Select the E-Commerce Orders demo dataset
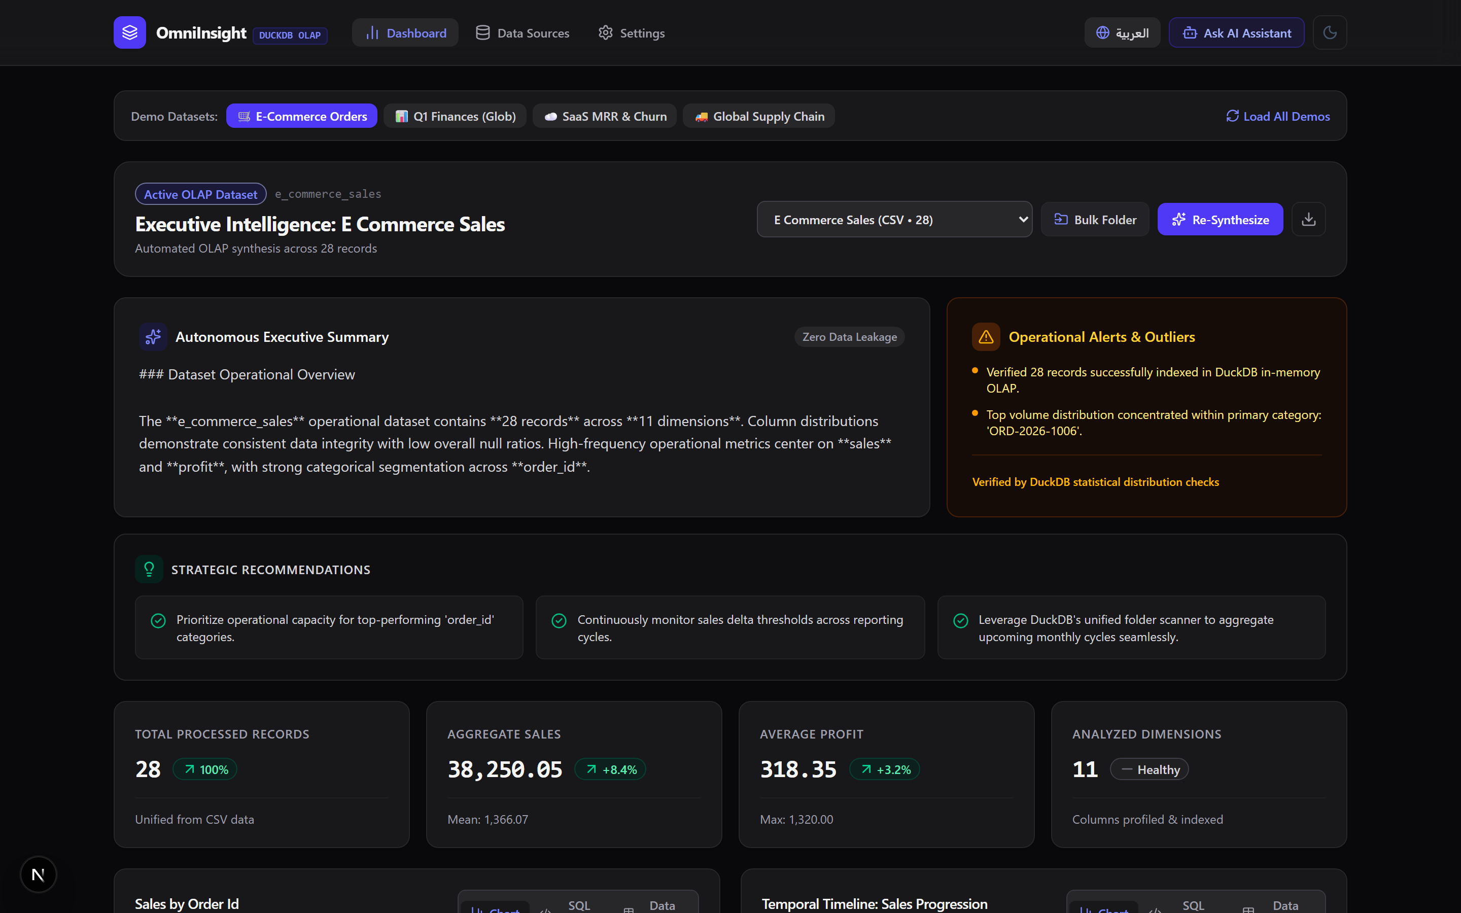The width and height of the screenshot is (1461, 913). tap(302, 116)
